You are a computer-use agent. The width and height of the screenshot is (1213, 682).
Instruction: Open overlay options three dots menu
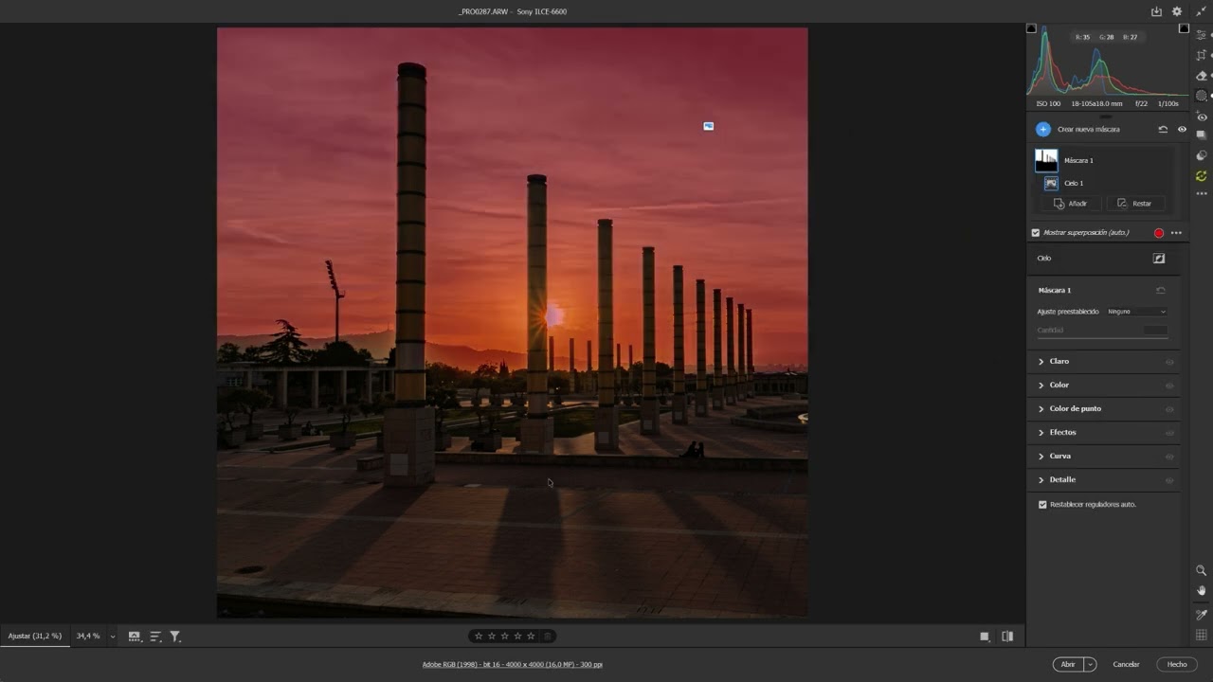(1176, 233)
